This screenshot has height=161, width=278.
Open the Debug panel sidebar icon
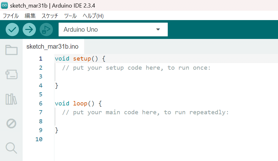pos(11,123)
